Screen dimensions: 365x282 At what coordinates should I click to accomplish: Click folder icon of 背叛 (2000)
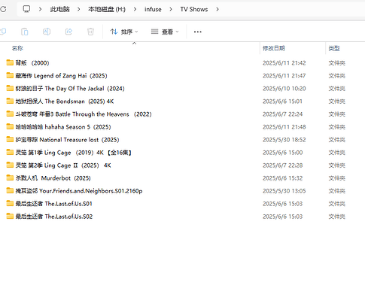click(10, 62)
